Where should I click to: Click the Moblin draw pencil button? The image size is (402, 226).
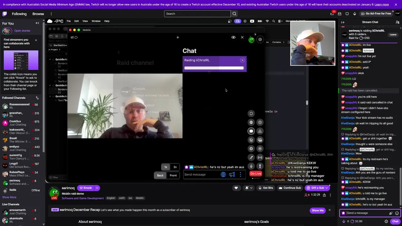point(251,158)
